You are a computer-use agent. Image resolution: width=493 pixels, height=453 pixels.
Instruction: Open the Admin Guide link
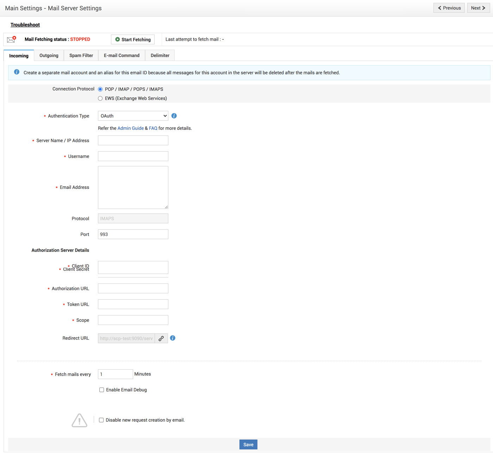pos(131,128)
